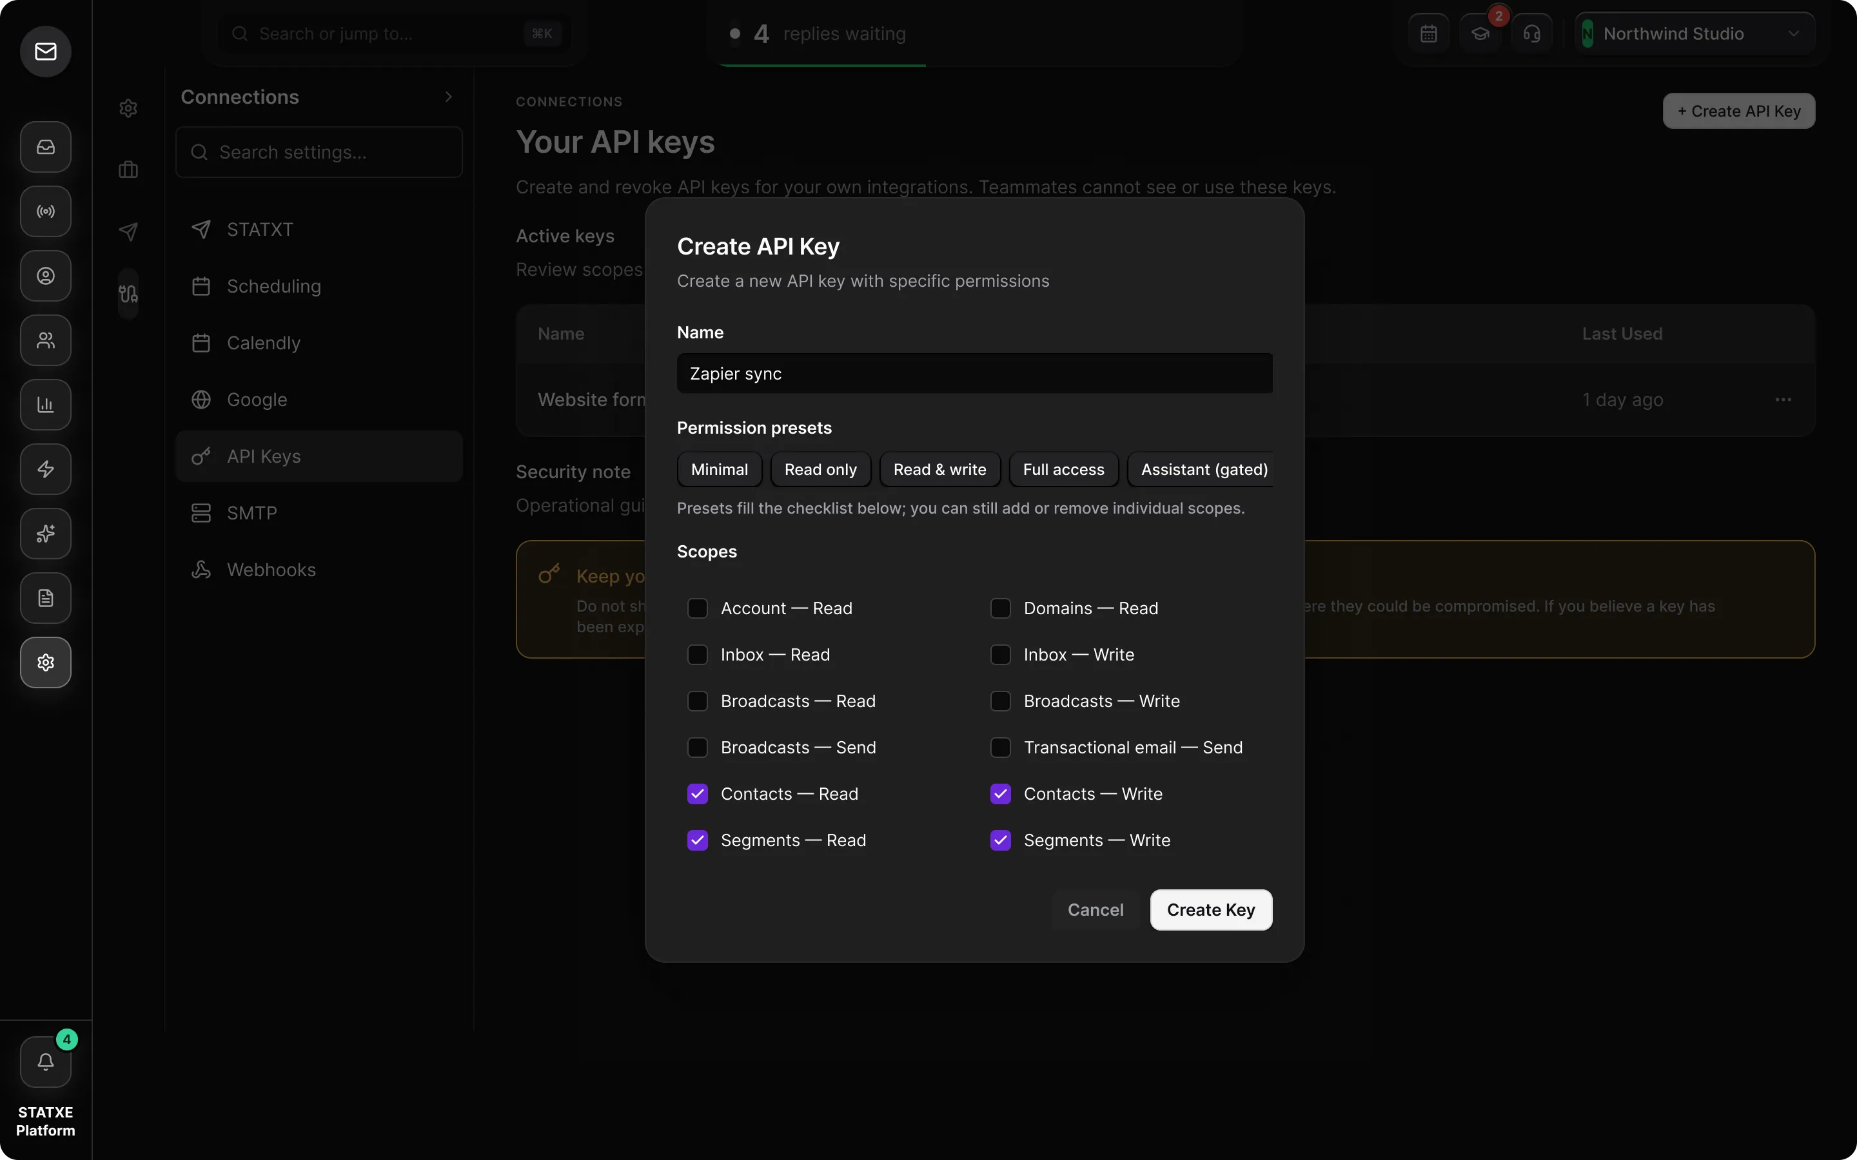Open the Northwind Studio workspace dropdown

click(1695, 34)
